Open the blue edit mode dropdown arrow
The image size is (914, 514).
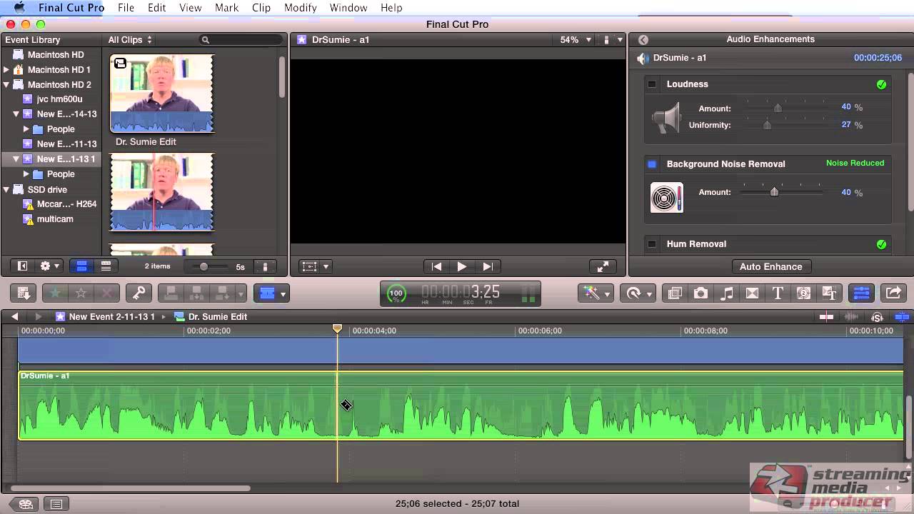(x=283, y=293)
